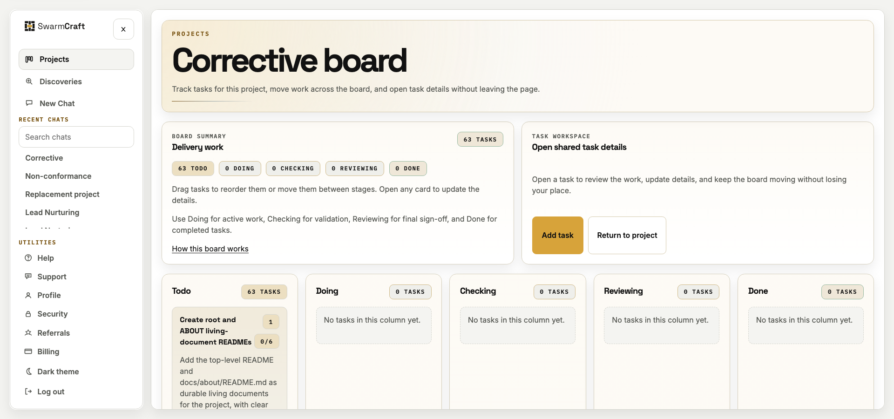894x419 pixels.
Task: Focus the Search chats field
Action: 76,137
